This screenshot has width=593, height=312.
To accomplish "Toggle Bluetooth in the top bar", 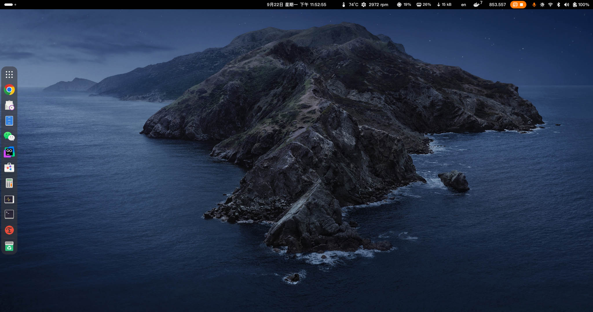I will point(559,5).
